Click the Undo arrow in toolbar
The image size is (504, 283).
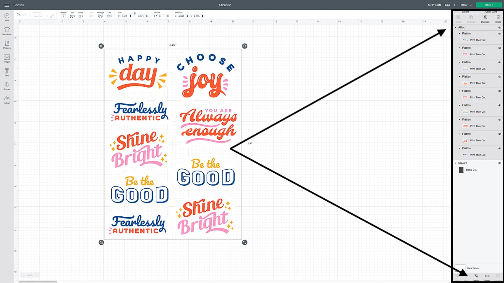(18, 15)
